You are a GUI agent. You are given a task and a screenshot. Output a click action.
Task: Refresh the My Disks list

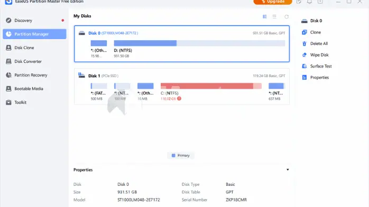click(x=287, y=17)
